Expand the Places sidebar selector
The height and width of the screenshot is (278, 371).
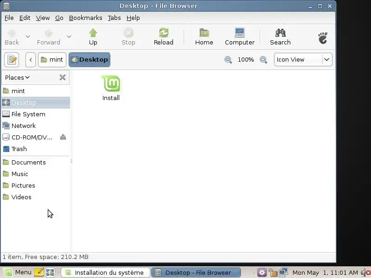(x=17, y=77)
